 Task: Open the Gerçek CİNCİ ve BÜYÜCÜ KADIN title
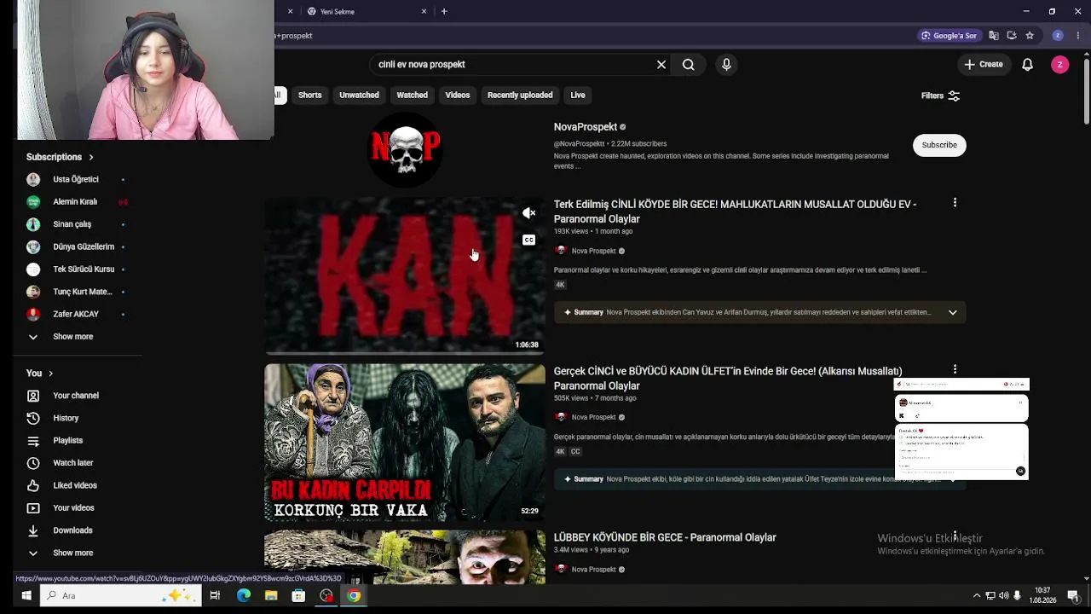pyautogui.click(x=728, y=378)
